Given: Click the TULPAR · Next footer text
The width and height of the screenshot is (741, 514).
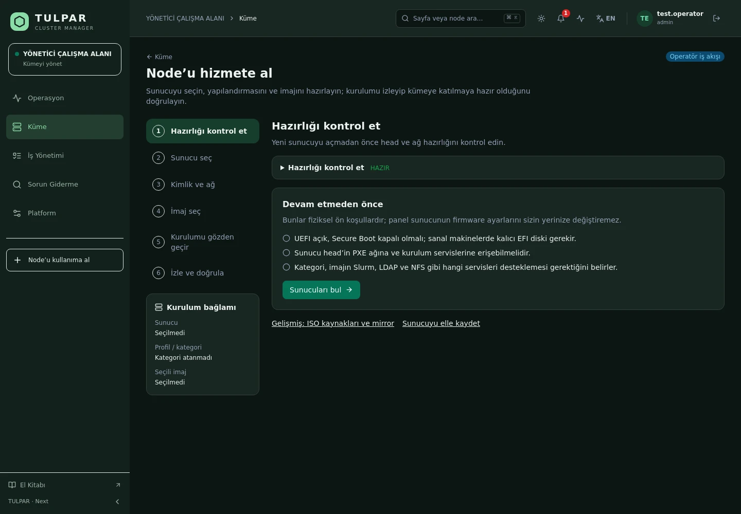Looking at the screenshot, I should click(28, 502).
